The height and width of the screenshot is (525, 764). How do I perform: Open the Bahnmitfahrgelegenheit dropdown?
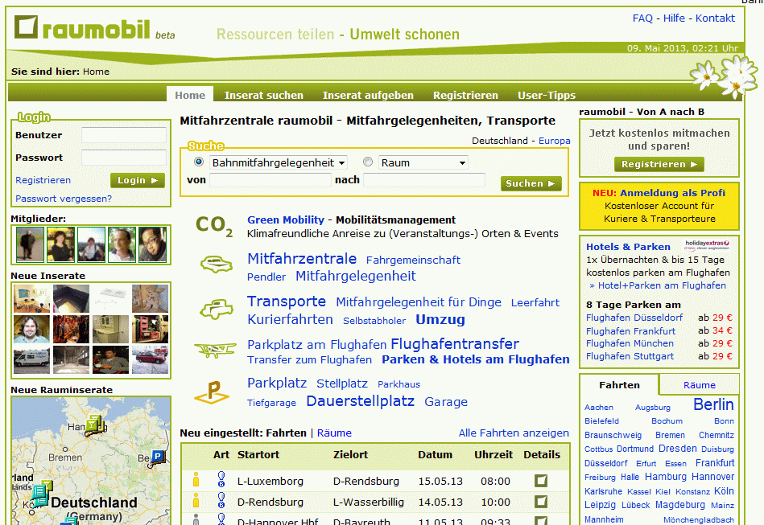coord(278,162)
